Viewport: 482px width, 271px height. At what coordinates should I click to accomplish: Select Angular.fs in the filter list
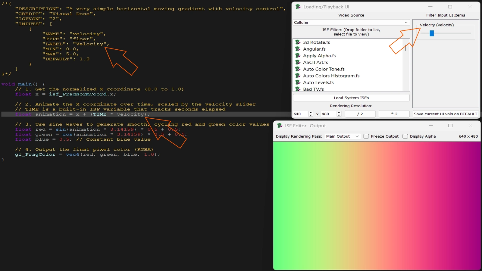pos(348,49)
